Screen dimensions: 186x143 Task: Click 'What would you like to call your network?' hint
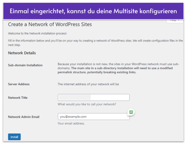(87, 104)
